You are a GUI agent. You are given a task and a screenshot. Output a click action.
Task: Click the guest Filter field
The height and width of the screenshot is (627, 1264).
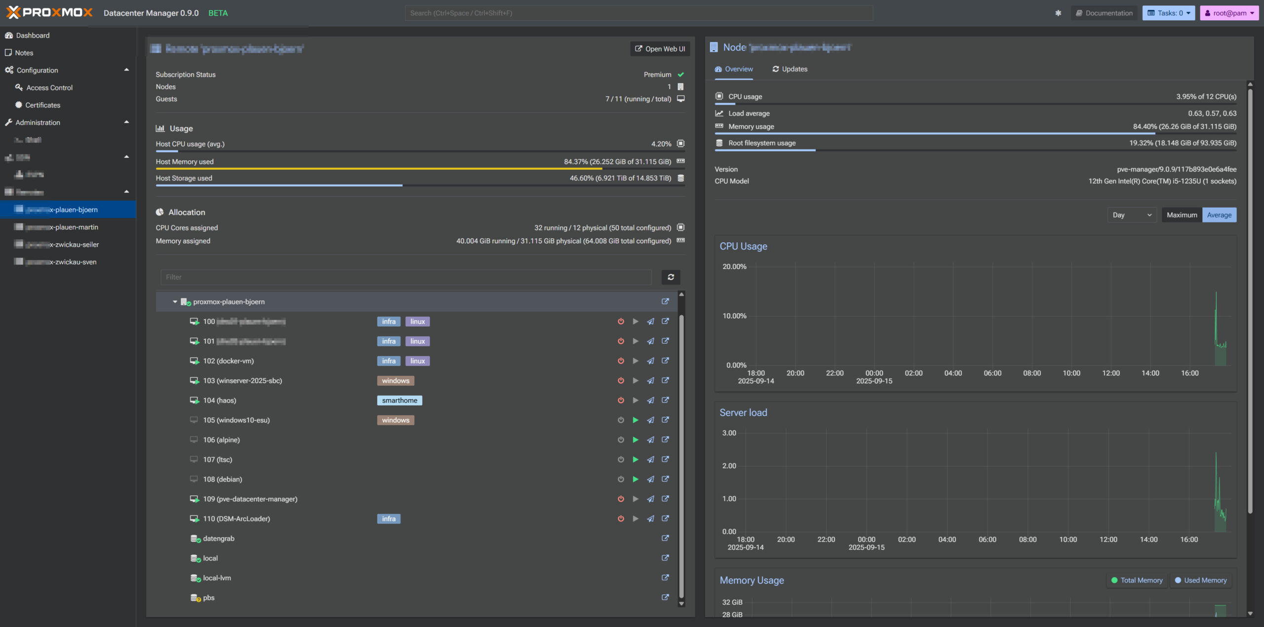pos(406,277)
